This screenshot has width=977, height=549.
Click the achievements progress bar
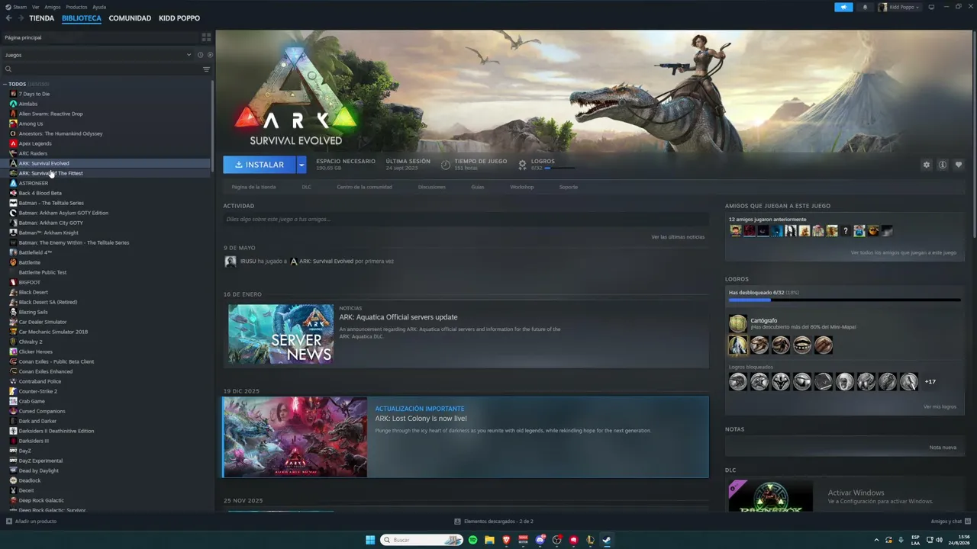pyautogui.click(x=844, y=300)
